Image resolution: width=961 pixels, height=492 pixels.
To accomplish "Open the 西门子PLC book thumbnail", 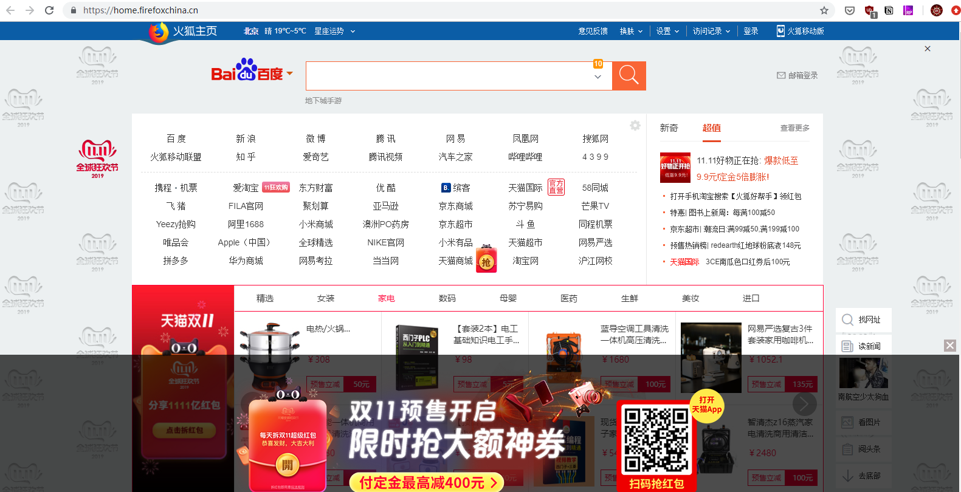I will (417, 358).
